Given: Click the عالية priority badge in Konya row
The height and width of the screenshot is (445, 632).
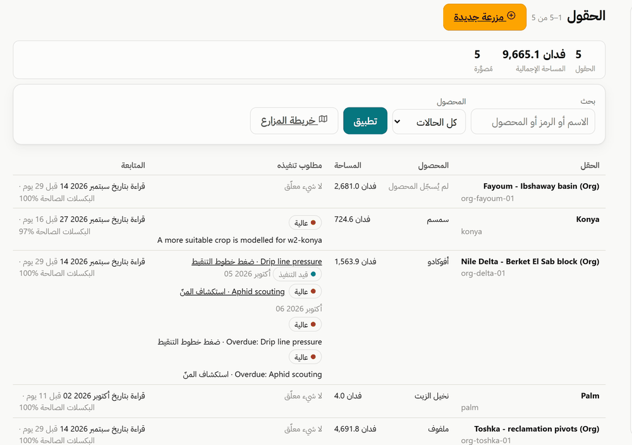Looking at the screenshot, I should click(305, 222).
